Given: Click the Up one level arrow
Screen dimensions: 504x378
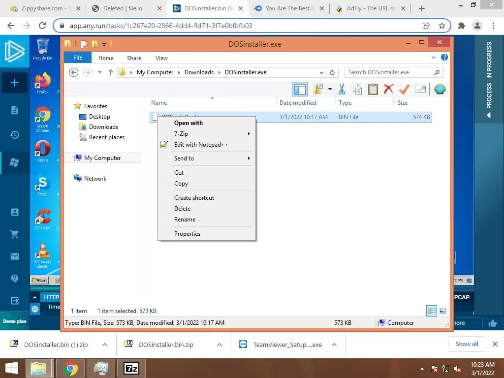Looking at the screenshot, I should point(111,72).
